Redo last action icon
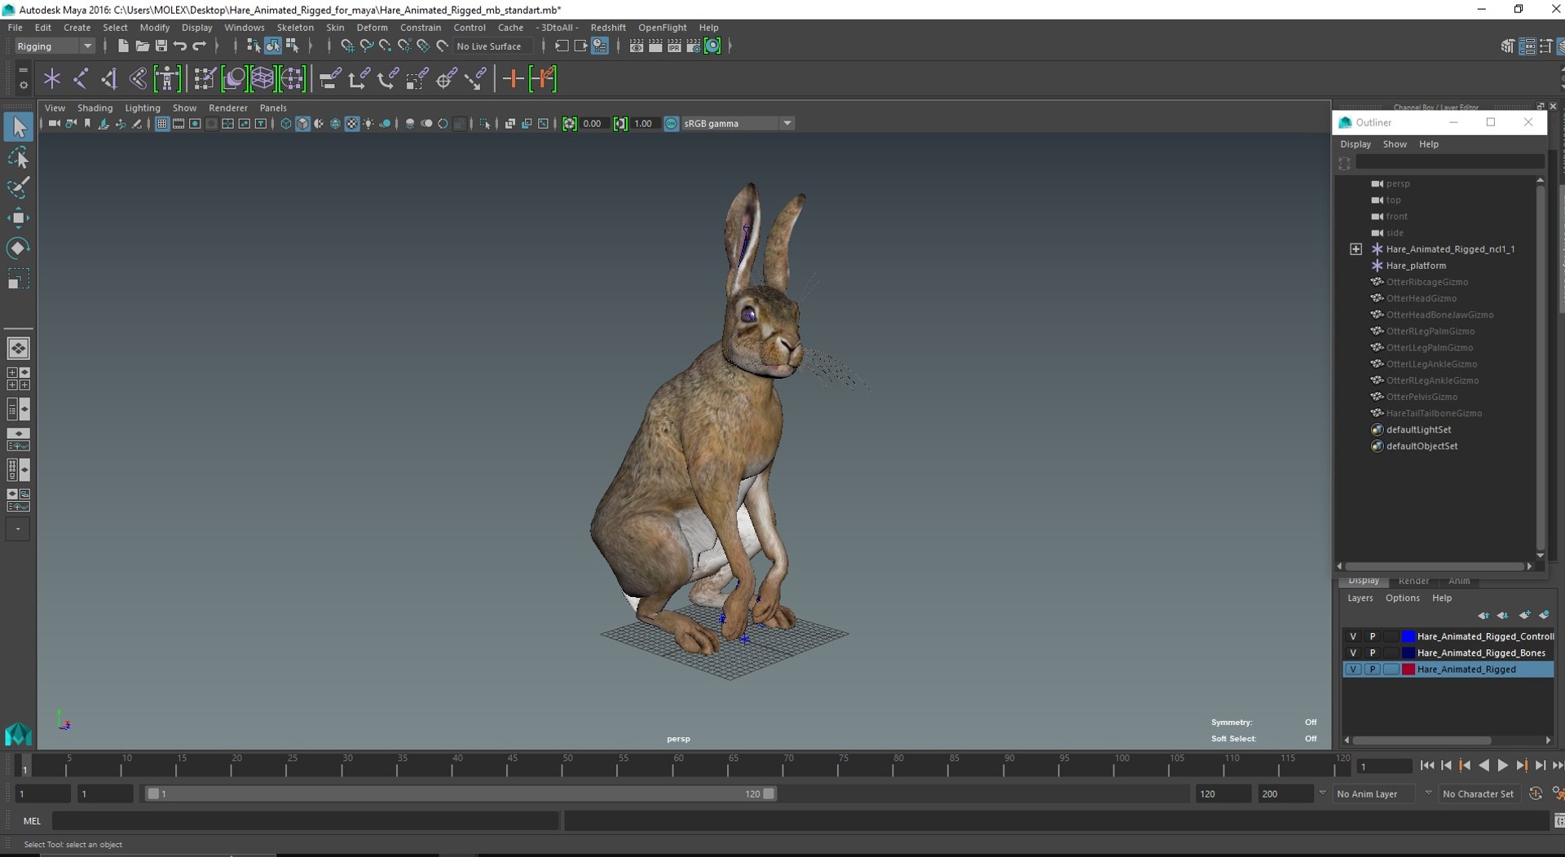The image size is (1565, 857). (199, 46)
